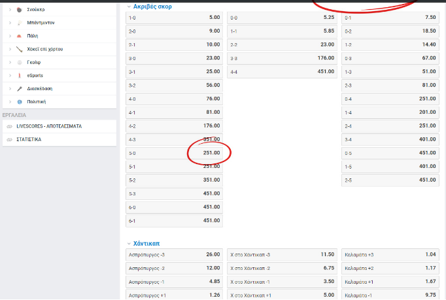Screen dimensions: 446x300
Task: Open the Πολιτική menu item
Action: click(x=60, y=102)
